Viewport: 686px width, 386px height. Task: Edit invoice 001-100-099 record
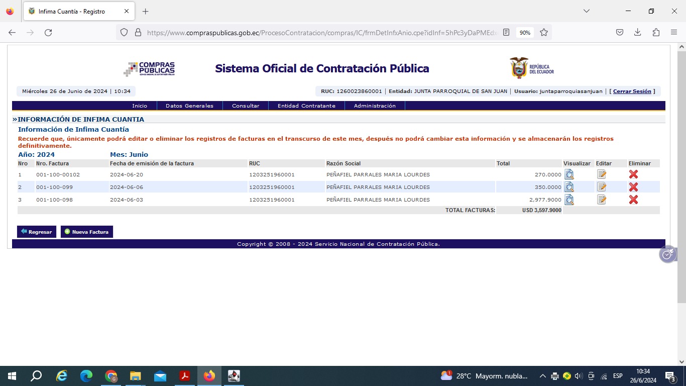point(601,187)
